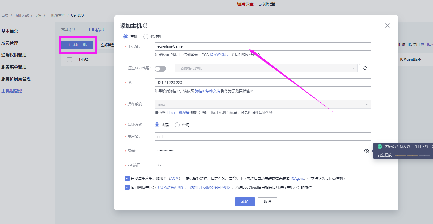Open the 基本信息 tab

[69, 30]
